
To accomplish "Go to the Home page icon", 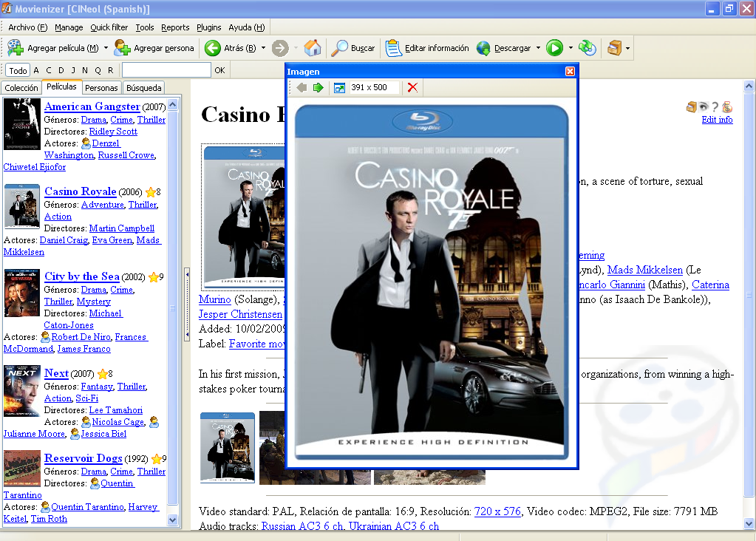I will (313, 48).
